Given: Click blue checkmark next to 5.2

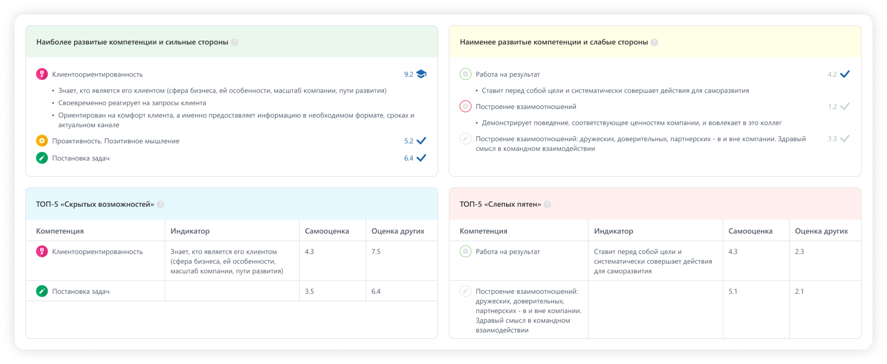Looking at the screenshot, I should click(422, 141).
